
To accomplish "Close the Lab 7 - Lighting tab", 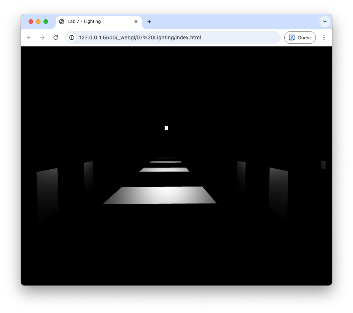I will coord(136,22).
